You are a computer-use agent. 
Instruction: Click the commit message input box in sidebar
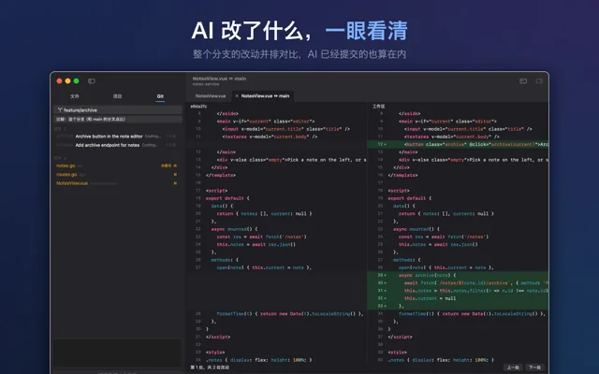(117, 353)
